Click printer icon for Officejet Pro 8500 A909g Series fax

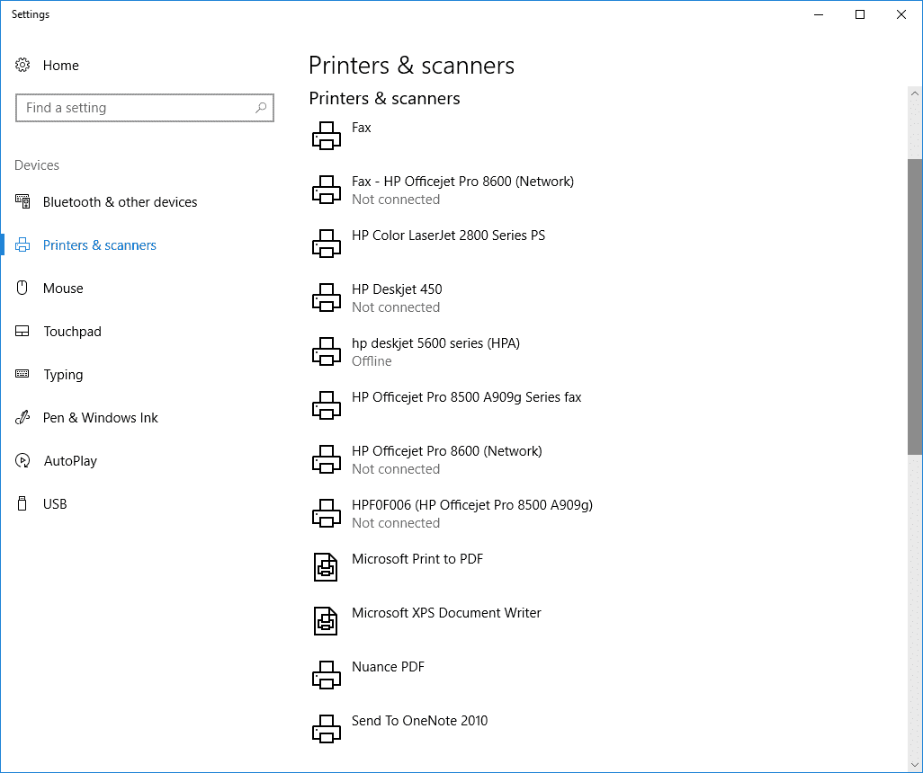327,405
